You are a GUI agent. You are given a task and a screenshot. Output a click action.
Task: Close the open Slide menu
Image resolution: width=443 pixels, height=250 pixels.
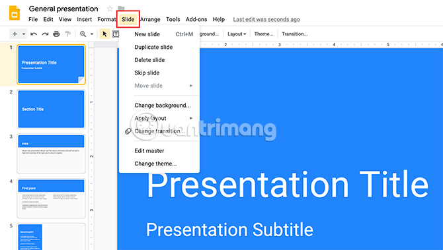(x=128, y=19)
